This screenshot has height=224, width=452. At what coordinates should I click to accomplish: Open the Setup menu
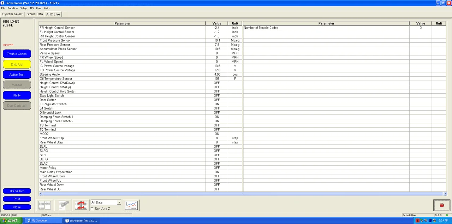pyautogui.click(x=23, y=8)
